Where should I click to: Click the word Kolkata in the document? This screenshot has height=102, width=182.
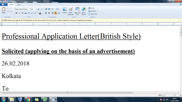pos(11,76)
